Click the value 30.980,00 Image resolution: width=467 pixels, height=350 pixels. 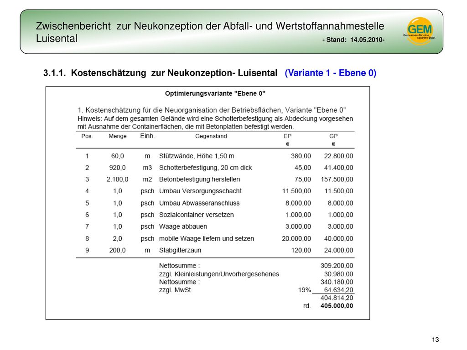tap(338, 274)
